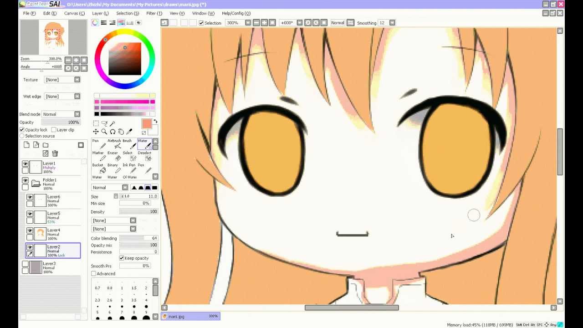Zoom out in the navigator panel

click(68, 60)
